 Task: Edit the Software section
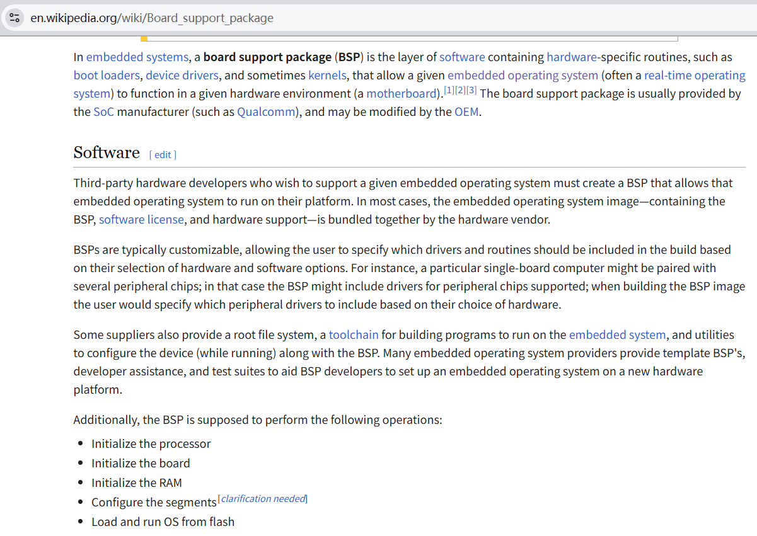coord(163,154)
